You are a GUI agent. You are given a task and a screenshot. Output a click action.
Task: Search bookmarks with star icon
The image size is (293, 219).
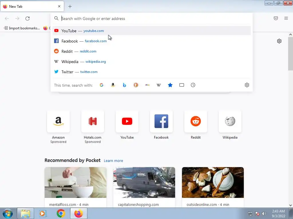[170, 85]
